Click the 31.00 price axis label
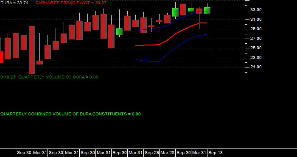297x157 pixels. point(256,20)
